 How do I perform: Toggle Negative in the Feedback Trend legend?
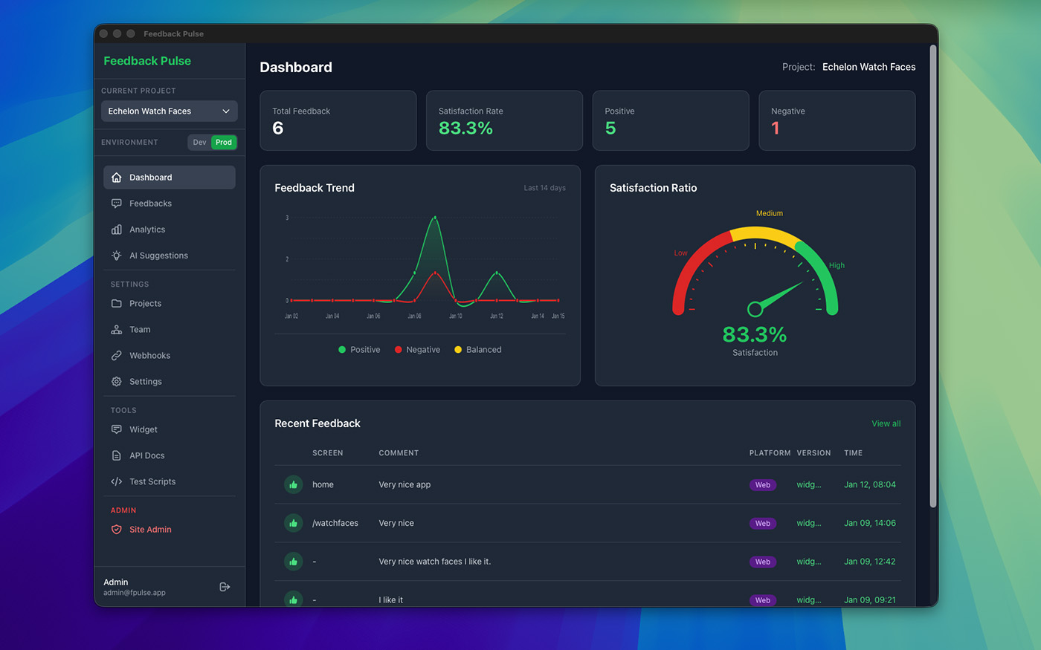[x=417, y=349]
